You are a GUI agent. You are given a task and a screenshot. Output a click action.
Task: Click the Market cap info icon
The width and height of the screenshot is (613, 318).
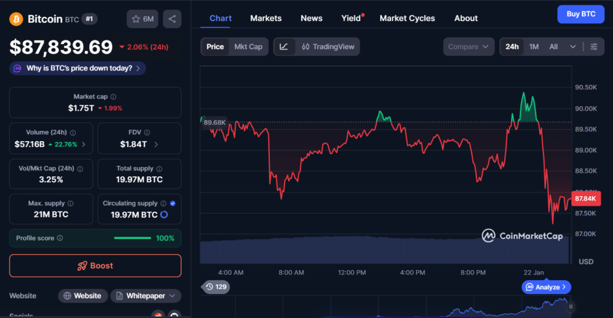tap(113, 97)
